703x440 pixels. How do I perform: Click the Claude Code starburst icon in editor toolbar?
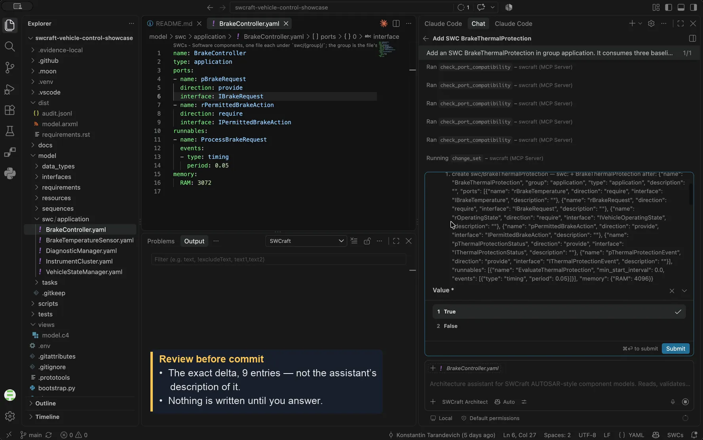click(384, 24)
